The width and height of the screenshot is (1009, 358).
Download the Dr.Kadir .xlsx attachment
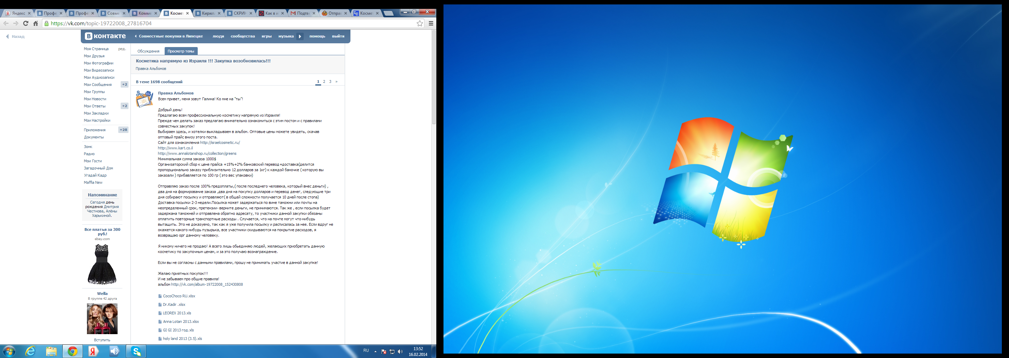click(174, 305)
